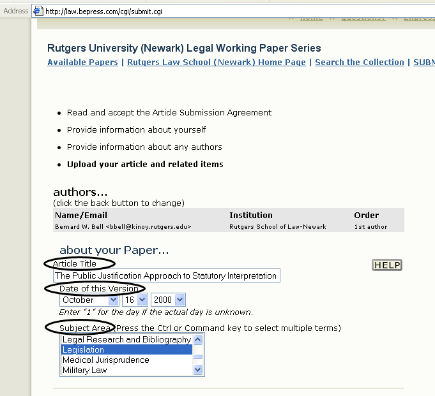Click subject list scroll down arrow
The image size is (435, 396).
point(198,370)
